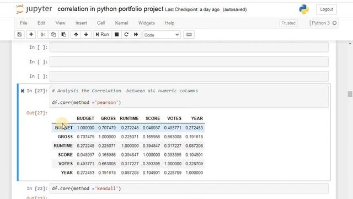Cut selected cells with scissors icon
This screenshot has height=199, width=353.
(43, 34)
